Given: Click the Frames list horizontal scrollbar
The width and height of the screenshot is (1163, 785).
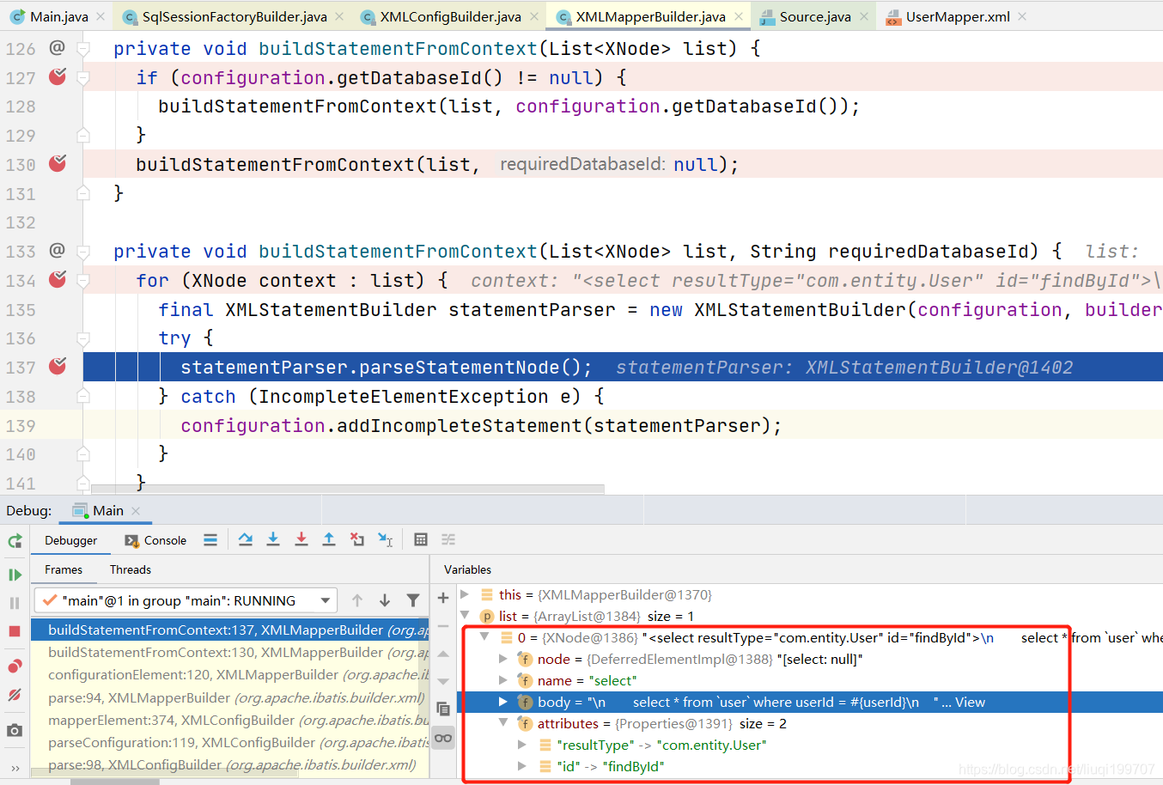Looking at the screenshot, I should coord(163,774).
